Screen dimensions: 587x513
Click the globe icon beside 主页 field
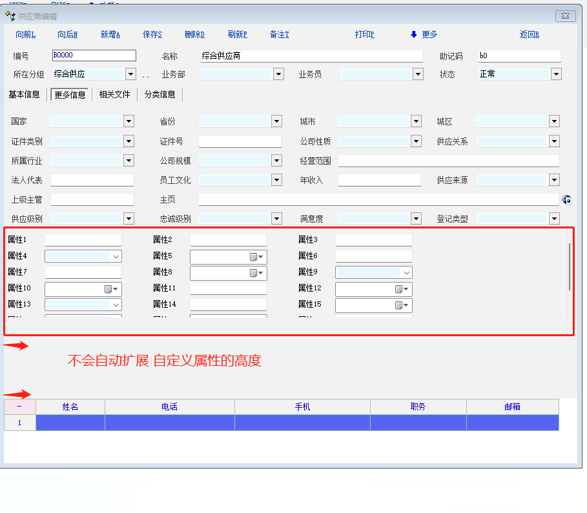click(x=566, y=200)
